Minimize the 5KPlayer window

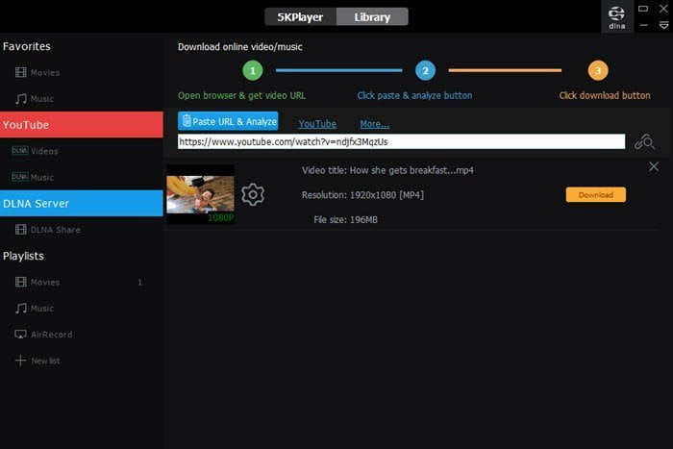tap(644, 25)
